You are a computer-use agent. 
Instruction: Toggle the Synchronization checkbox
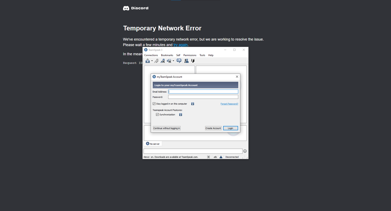157,114
